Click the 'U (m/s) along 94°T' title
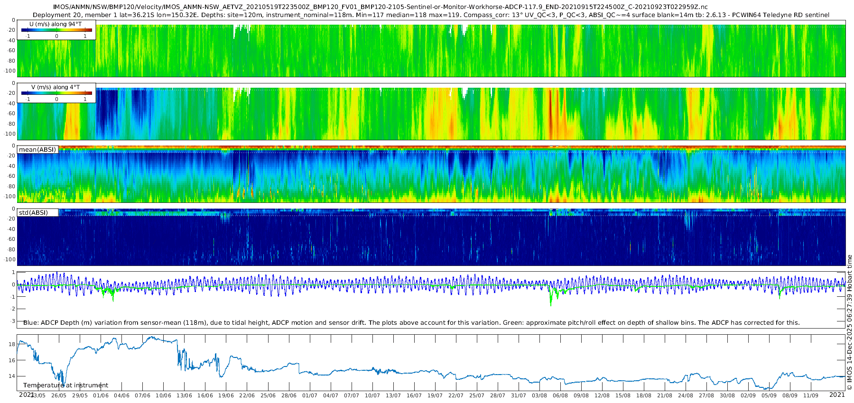This screenshot has height=403, width=854. (56, 24)
